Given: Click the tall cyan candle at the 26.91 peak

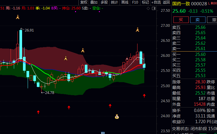Looking at the screenshot, I should point(21,44).
